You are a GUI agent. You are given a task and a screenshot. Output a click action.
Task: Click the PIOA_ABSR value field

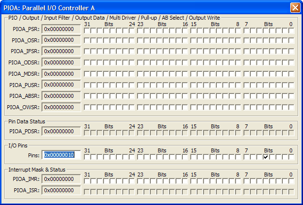[61, 96]
